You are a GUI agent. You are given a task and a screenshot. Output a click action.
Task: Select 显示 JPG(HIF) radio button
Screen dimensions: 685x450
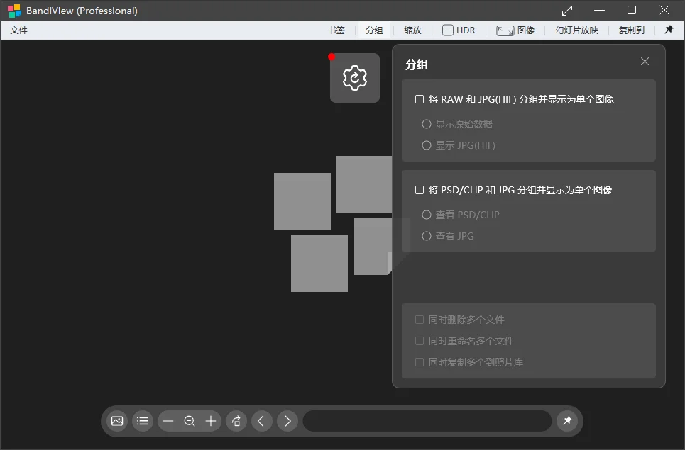(427, 145)
